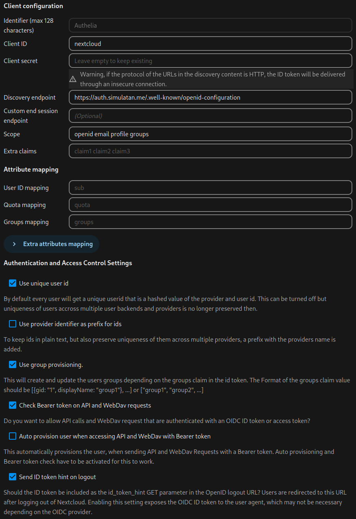356x519 pixels.
Task: Expand the Extra attributes mapping section
Action: [x=51, y=244]
